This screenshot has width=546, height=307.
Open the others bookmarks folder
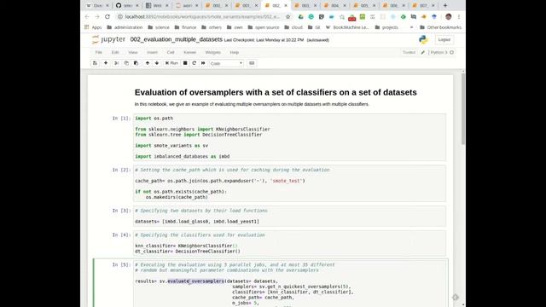(x=212, y=27)
